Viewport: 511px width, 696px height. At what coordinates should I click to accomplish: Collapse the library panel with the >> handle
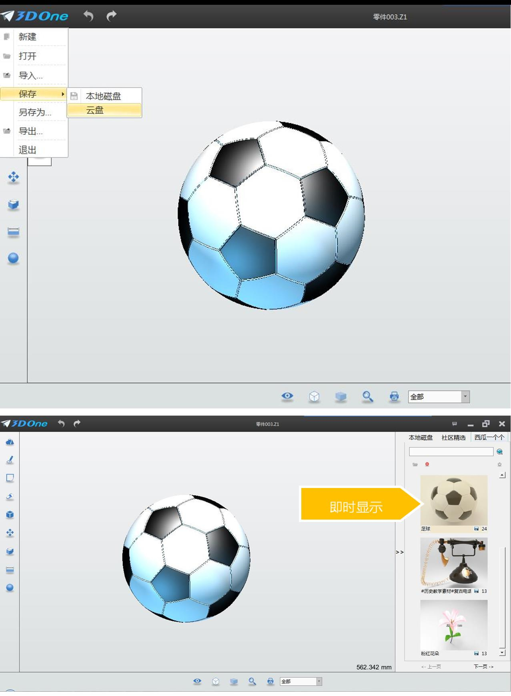click(x=399, y=552)
